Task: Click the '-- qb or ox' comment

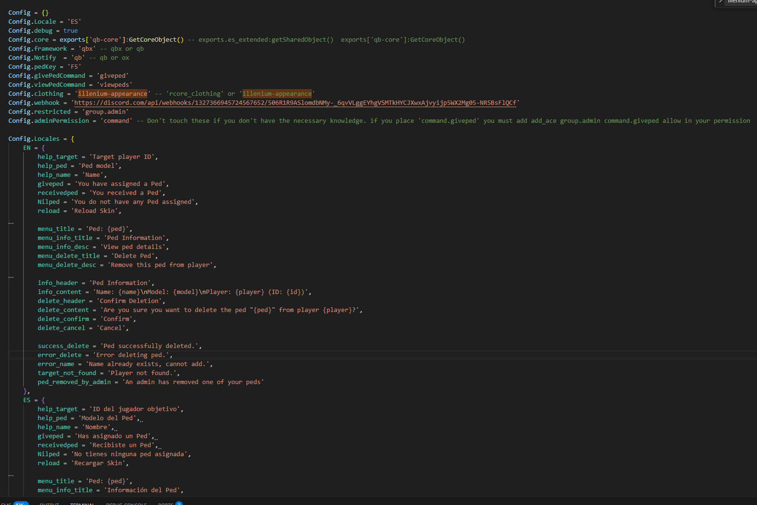Action: point(109,58)
